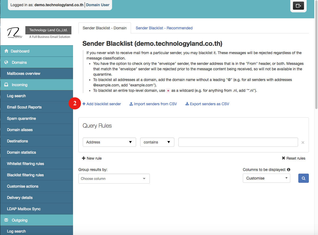Switch to the Sender Blacklist - Recommended tab
318x235 pixels.
(x=164, y=28)
